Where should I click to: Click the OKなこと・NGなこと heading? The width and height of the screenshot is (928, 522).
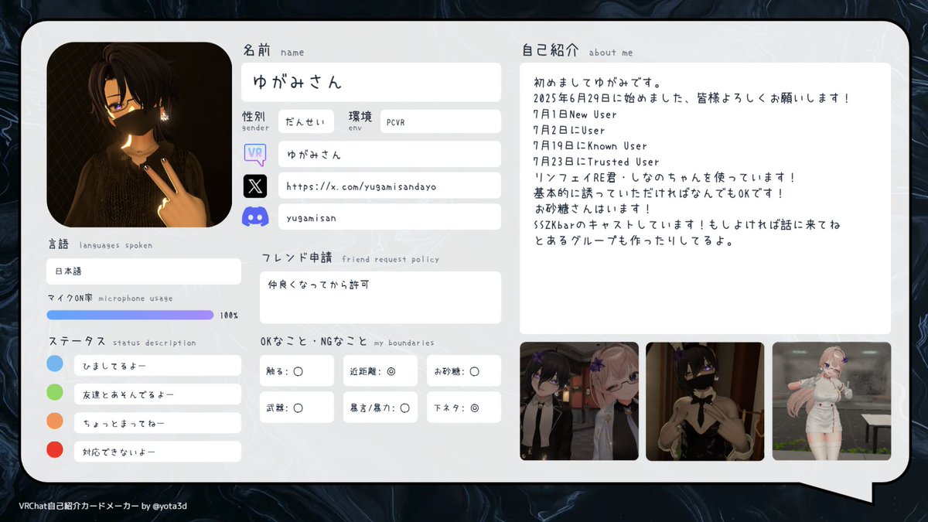pyautogui.click(x=347, y=342)
